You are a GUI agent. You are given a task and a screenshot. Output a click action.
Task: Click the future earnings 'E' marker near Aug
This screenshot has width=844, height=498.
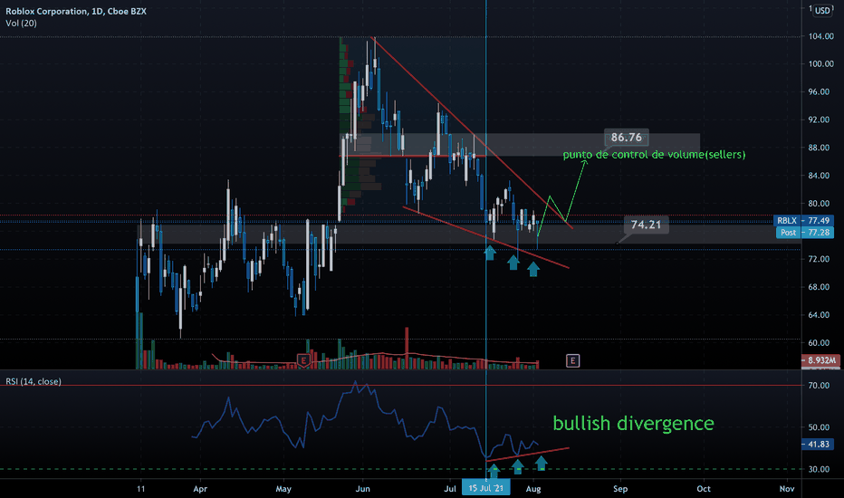[x=572, y=360]
